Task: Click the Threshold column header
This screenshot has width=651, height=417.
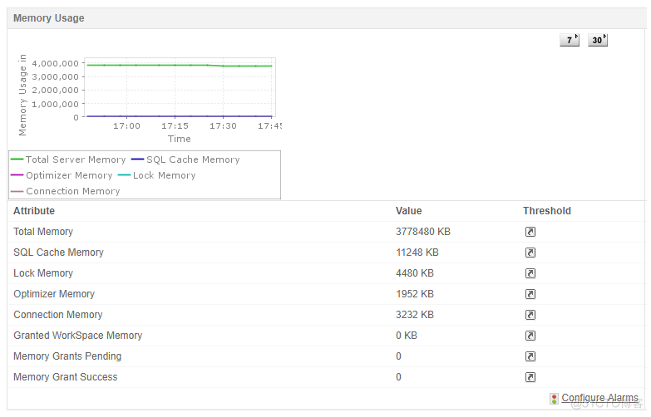Action: (546, 211)
